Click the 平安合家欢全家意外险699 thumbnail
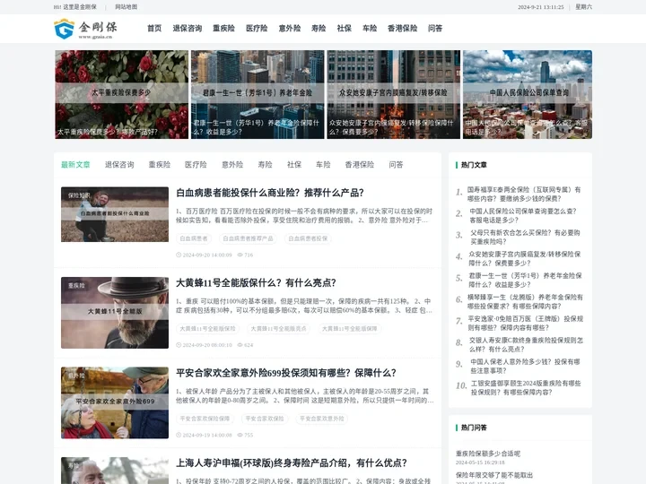 [x=115, y=403]
